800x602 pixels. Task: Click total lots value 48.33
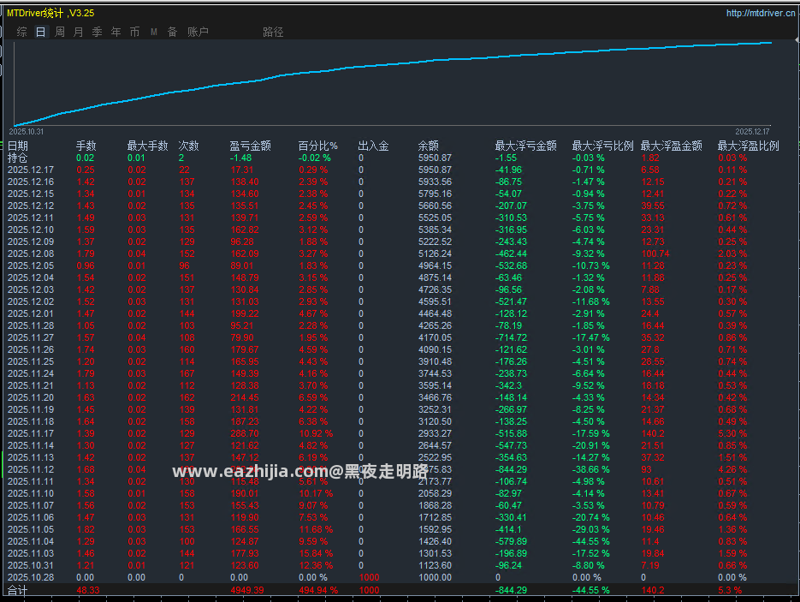click(x=88, y=590)
